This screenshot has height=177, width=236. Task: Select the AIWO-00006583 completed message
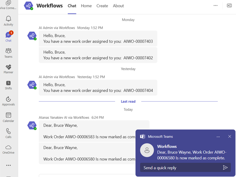(x=87, y=131)
